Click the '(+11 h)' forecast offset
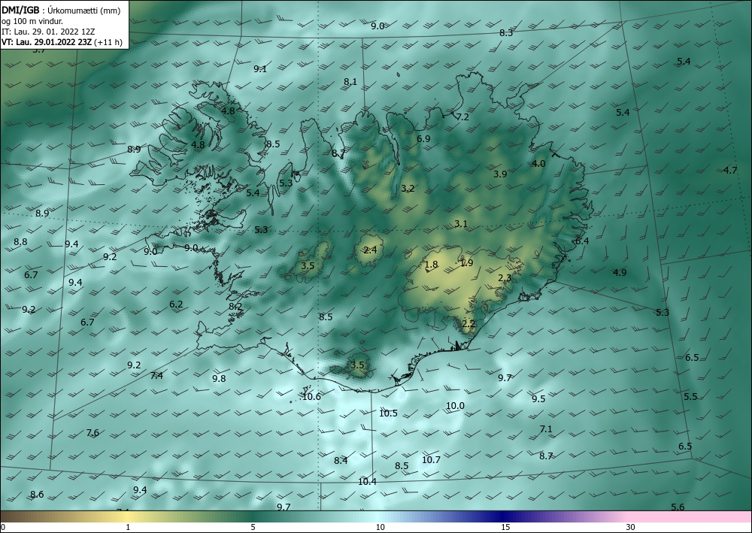 coord(108,41)
